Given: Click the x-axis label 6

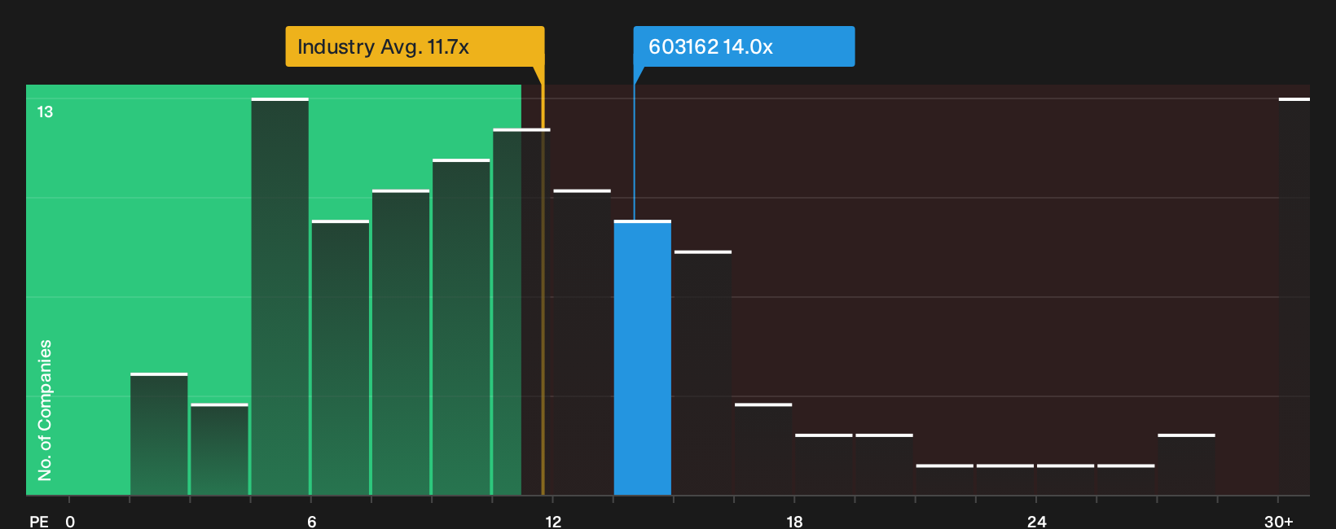Looking at the screenshot, I should click(311, 521).
